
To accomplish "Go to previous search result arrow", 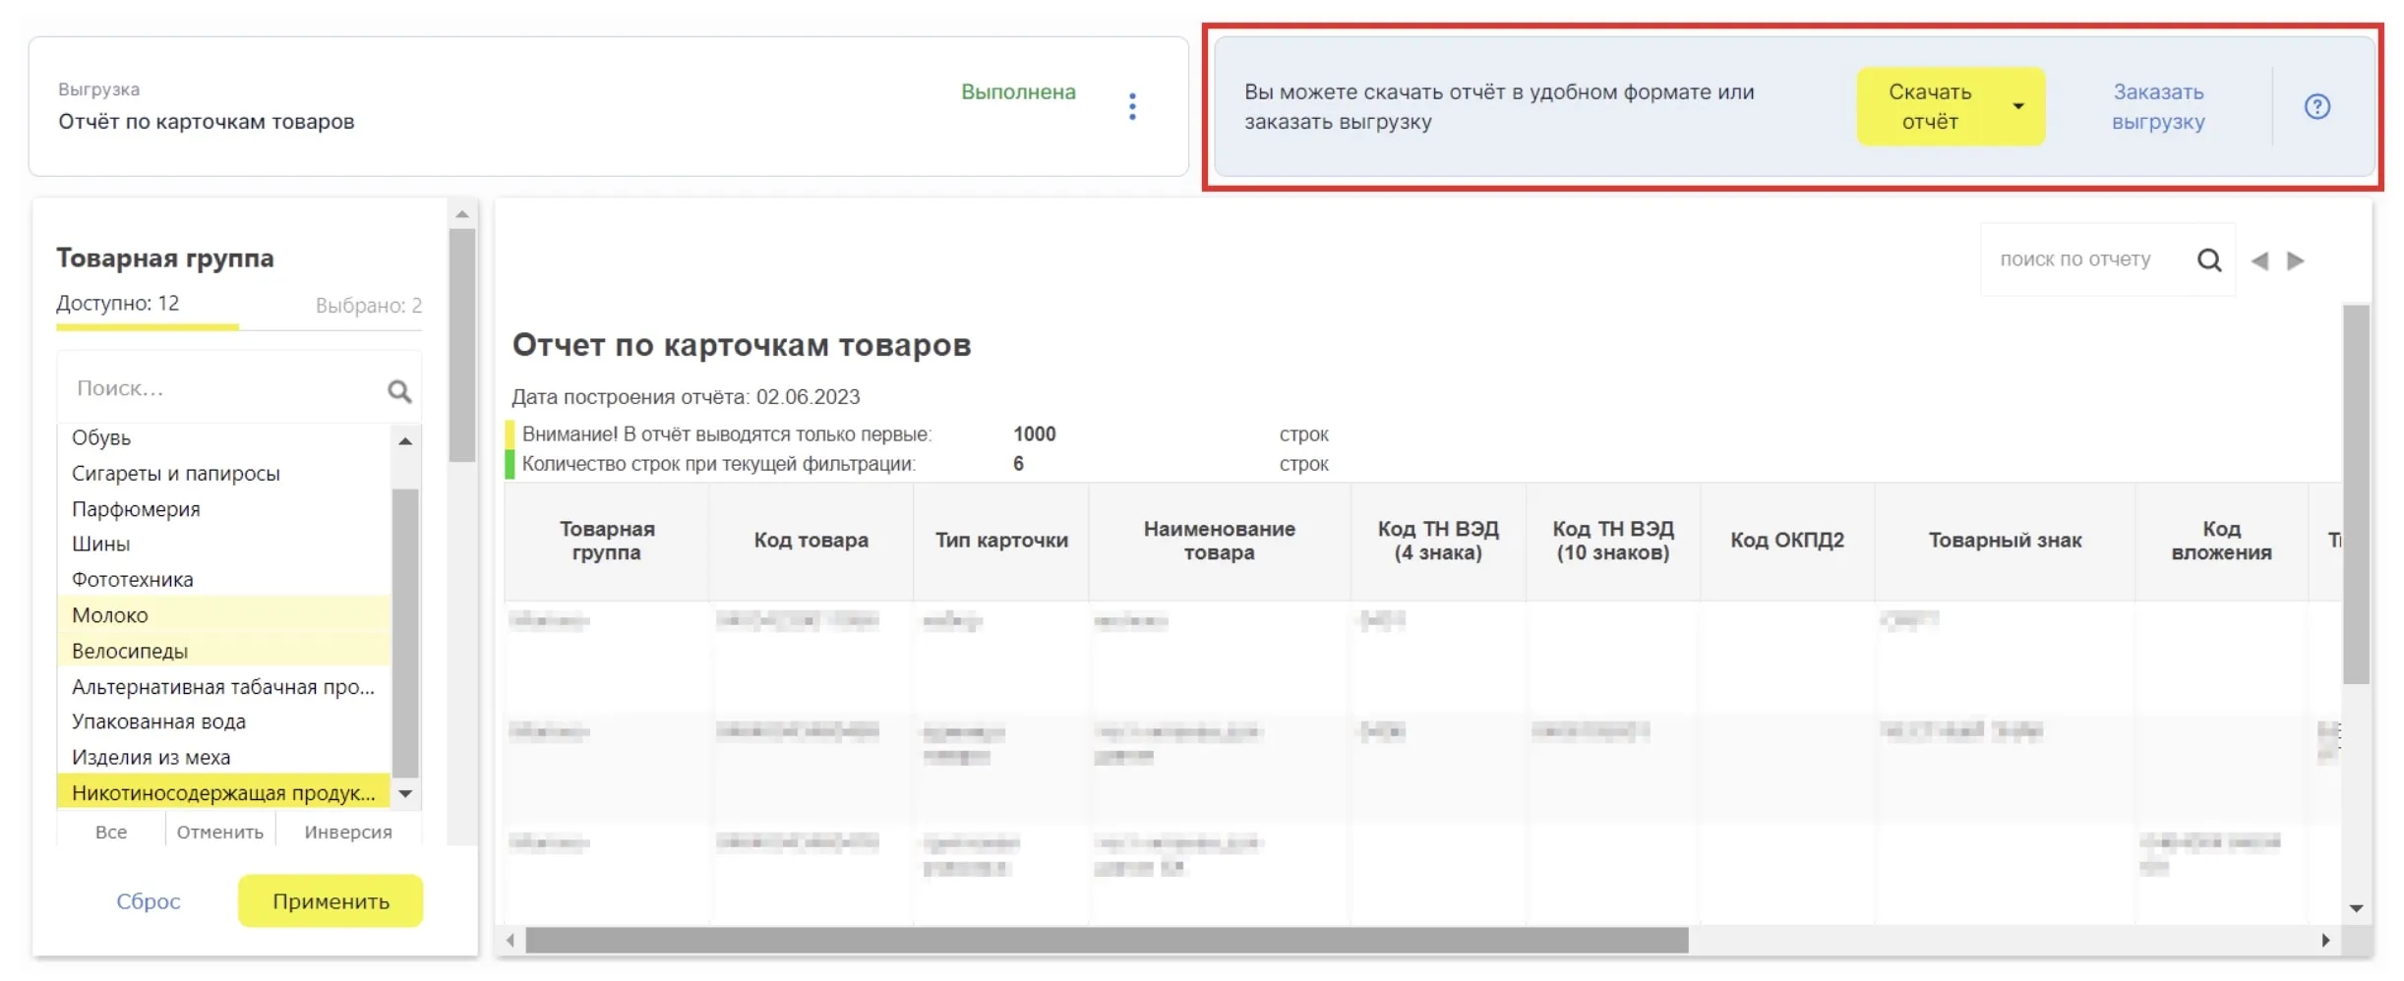I will click(2259, 260).
